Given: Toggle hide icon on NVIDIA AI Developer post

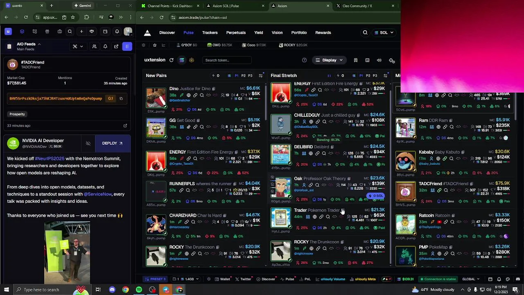Looking at the screenshot, I should [x=88, y=143].
